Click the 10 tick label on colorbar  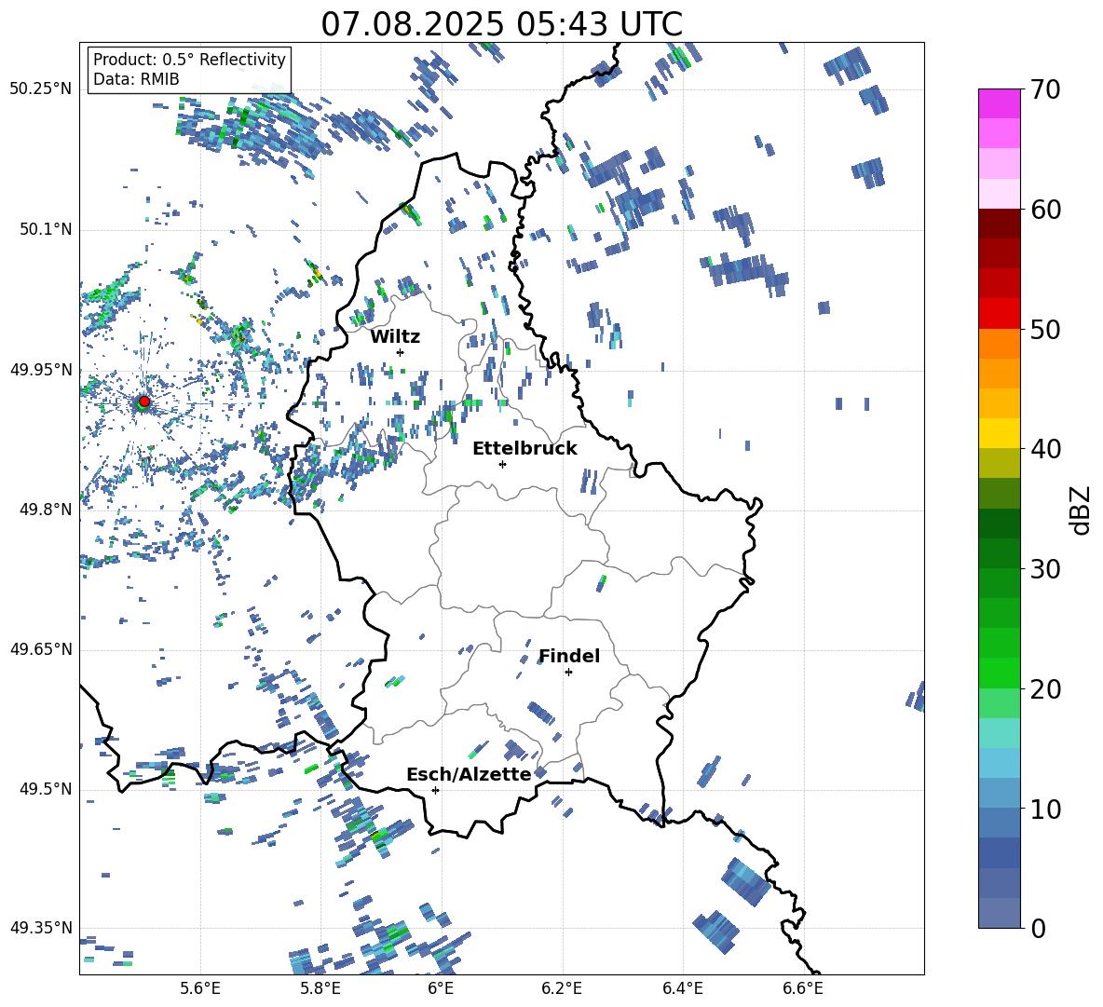[x=1045, y=809]
